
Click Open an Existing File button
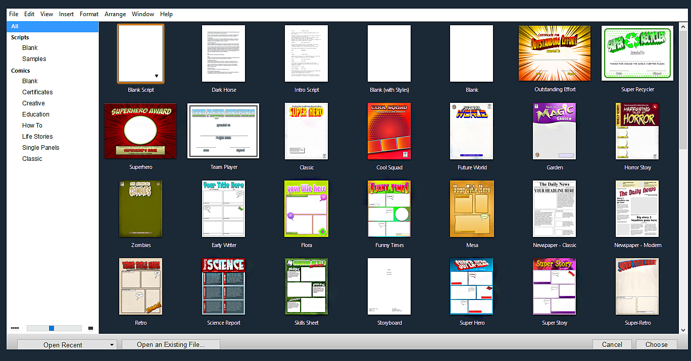[x=171, y=344]
